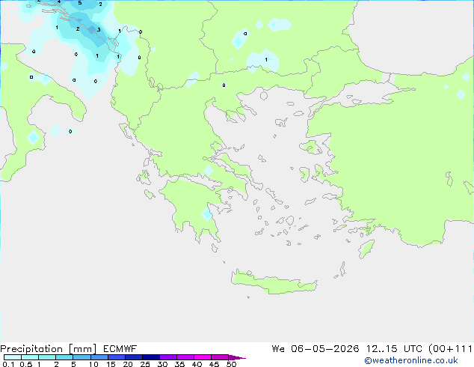Click the '15' colour scale label

click(x=111, y=364)
